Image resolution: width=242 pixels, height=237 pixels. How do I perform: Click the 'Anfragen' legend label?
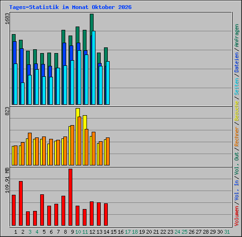tap(237, 36)
